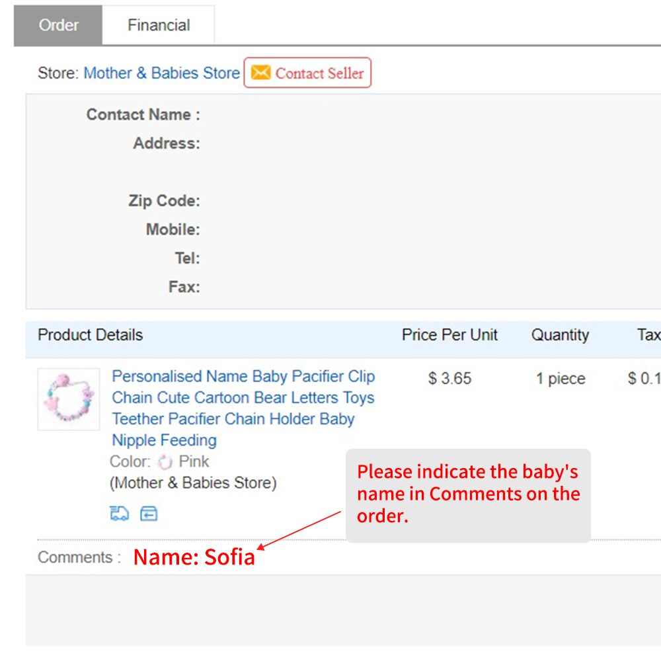The image size is (661, 661).
Task: Click the 1 piece quantity value
Action: pyautogui.click(x=561, y=379)
